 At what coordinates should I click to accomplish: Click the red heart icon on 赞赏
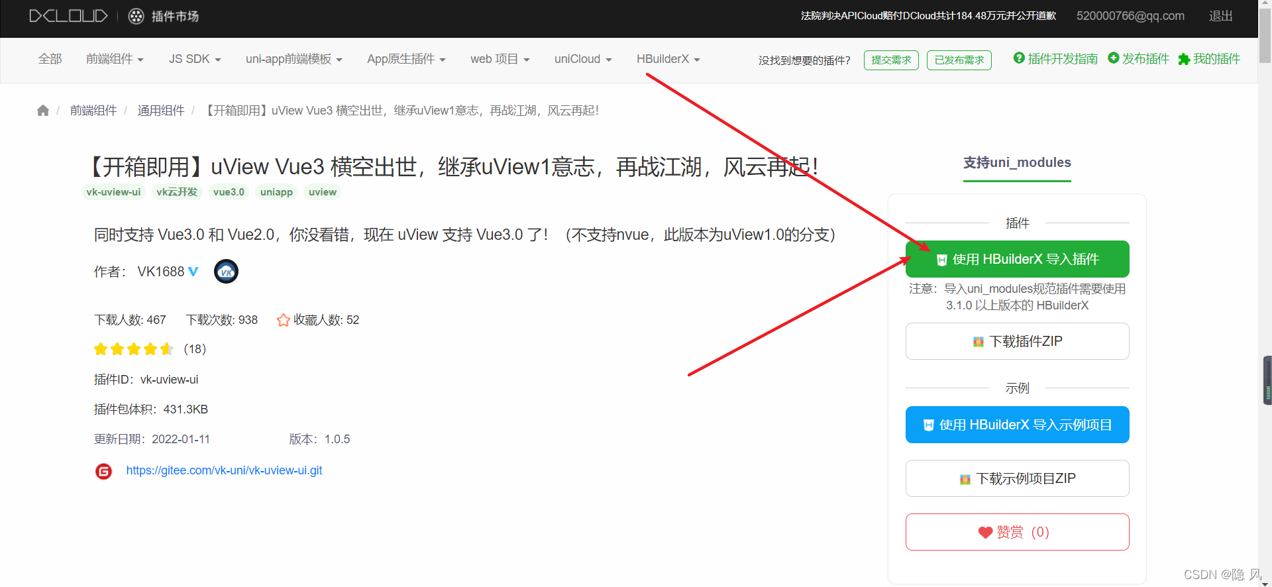985,533
